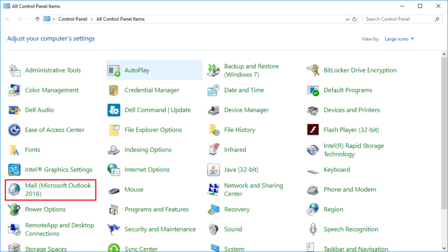Open the Credential Manager icon
This screenshot has width=448, height=252.
(114, 91)
